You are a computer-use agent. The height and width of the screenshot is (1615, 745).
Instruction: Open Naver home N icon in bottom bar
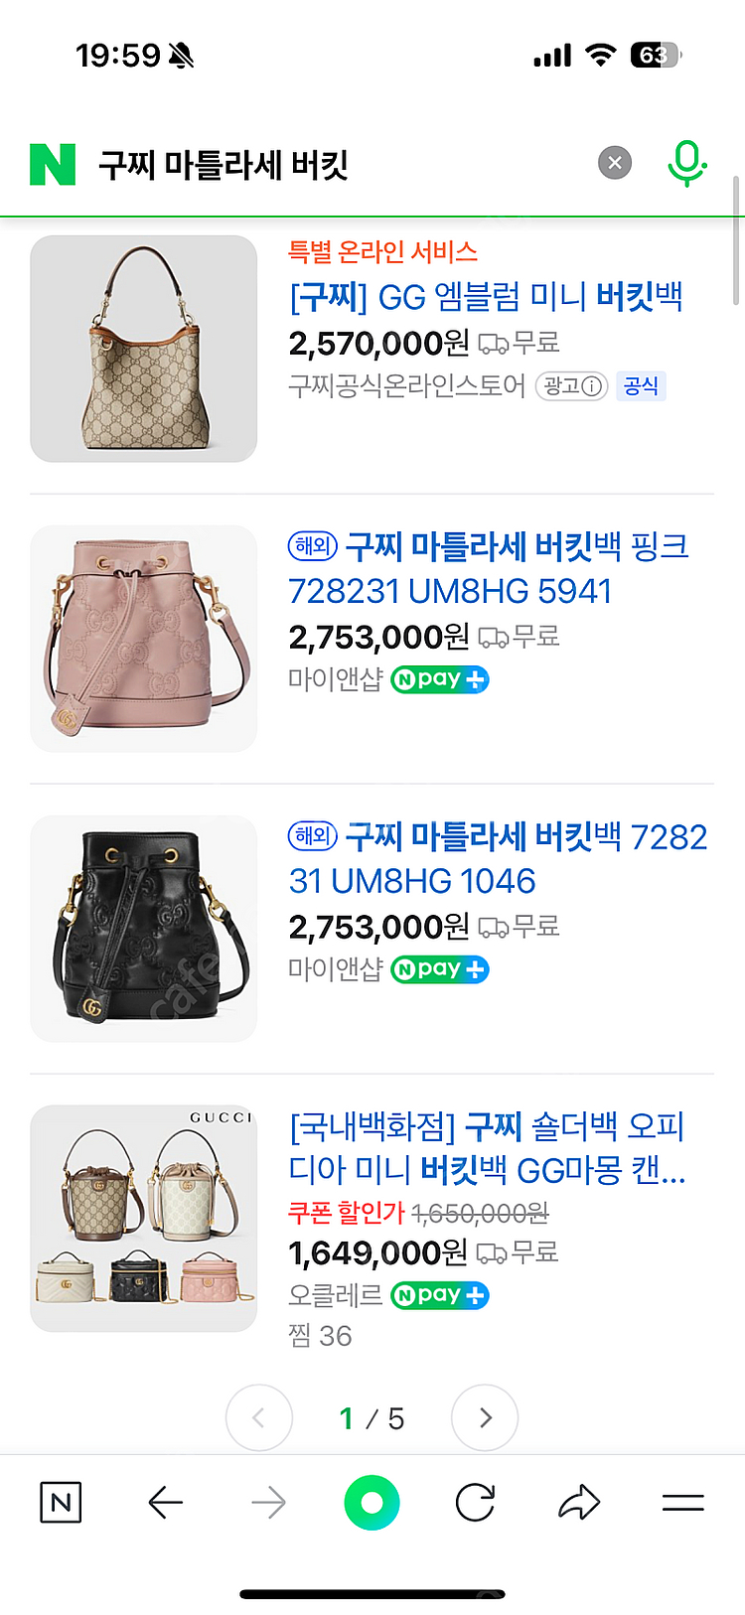[61, 1503]
